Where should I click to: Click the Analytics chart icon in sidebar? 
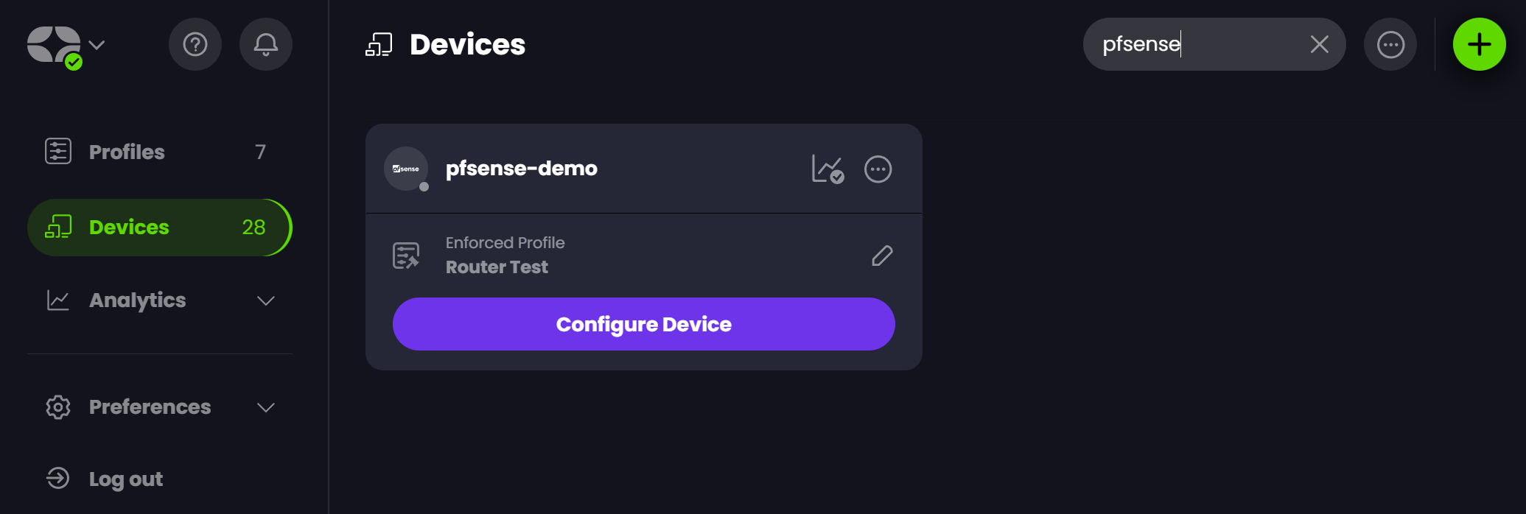(57, 300)
